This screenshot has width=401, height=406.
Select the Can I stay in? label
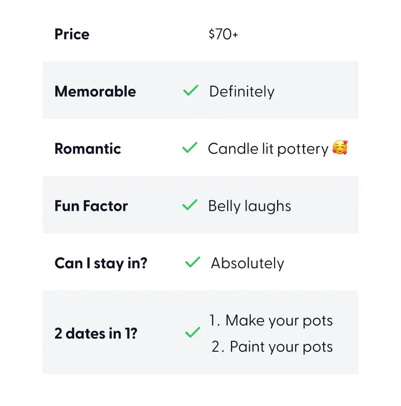pos(101,263)
